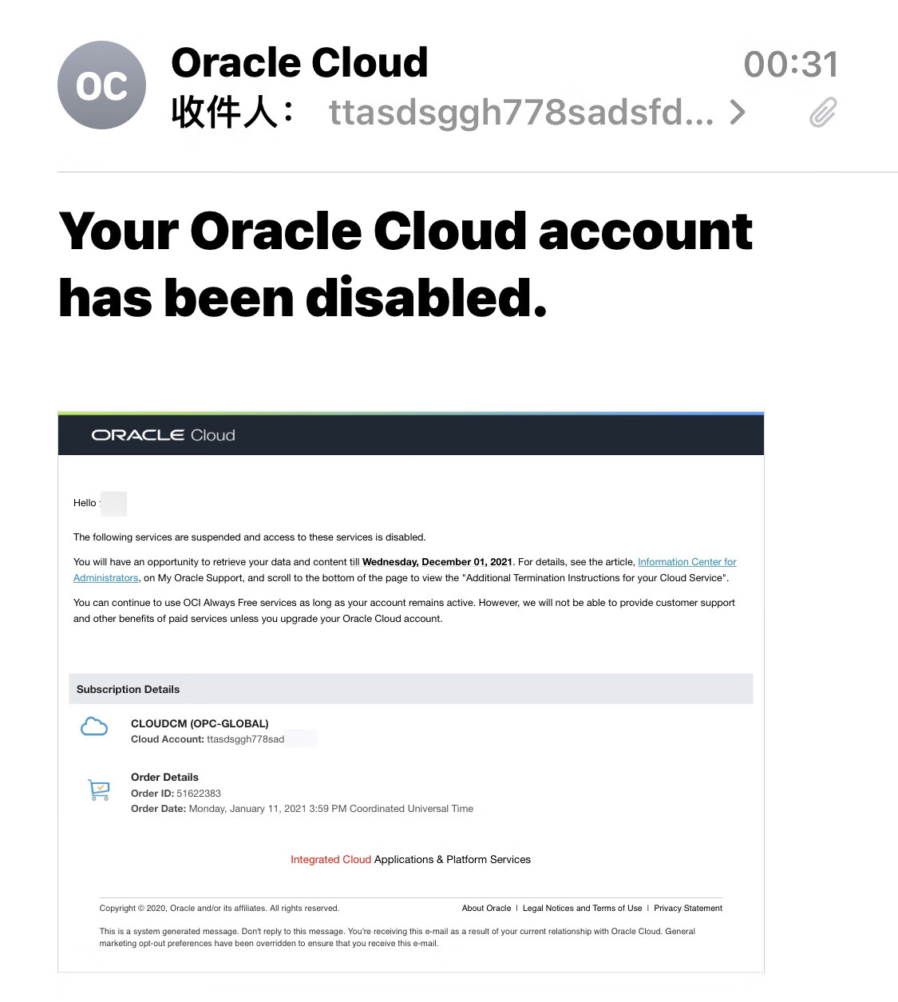
Task: Click the Order ID number 51622383
Action: 199,793
